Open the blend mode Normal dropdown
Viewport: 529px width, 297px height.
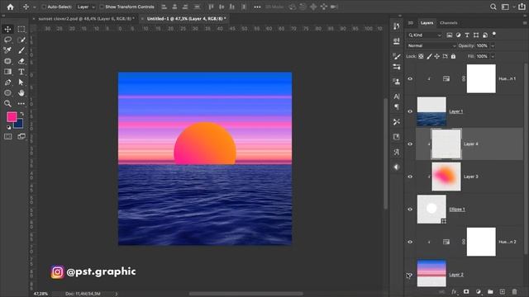click(x=431, y=46)
